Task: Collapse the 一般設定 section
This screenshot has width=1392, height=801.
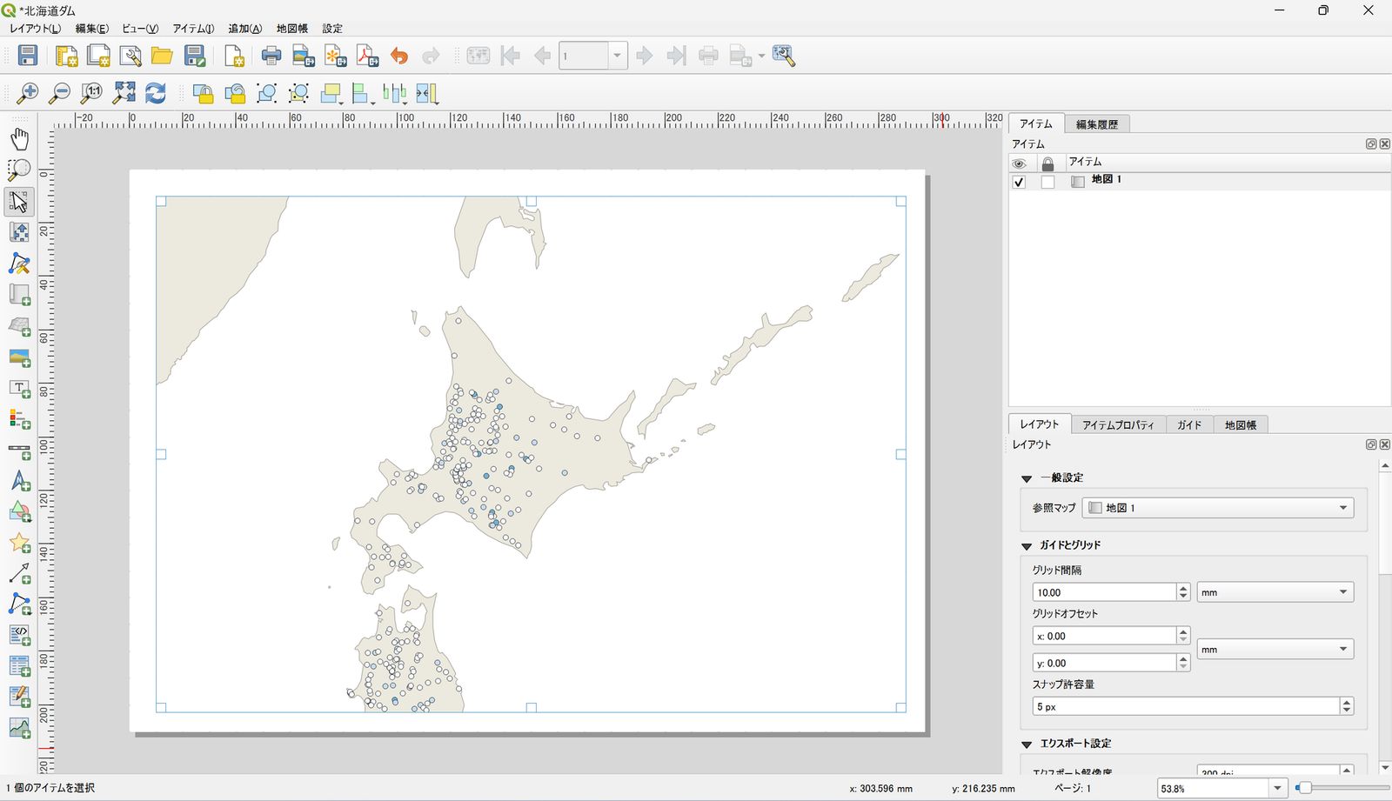Action: (1027, 478)
